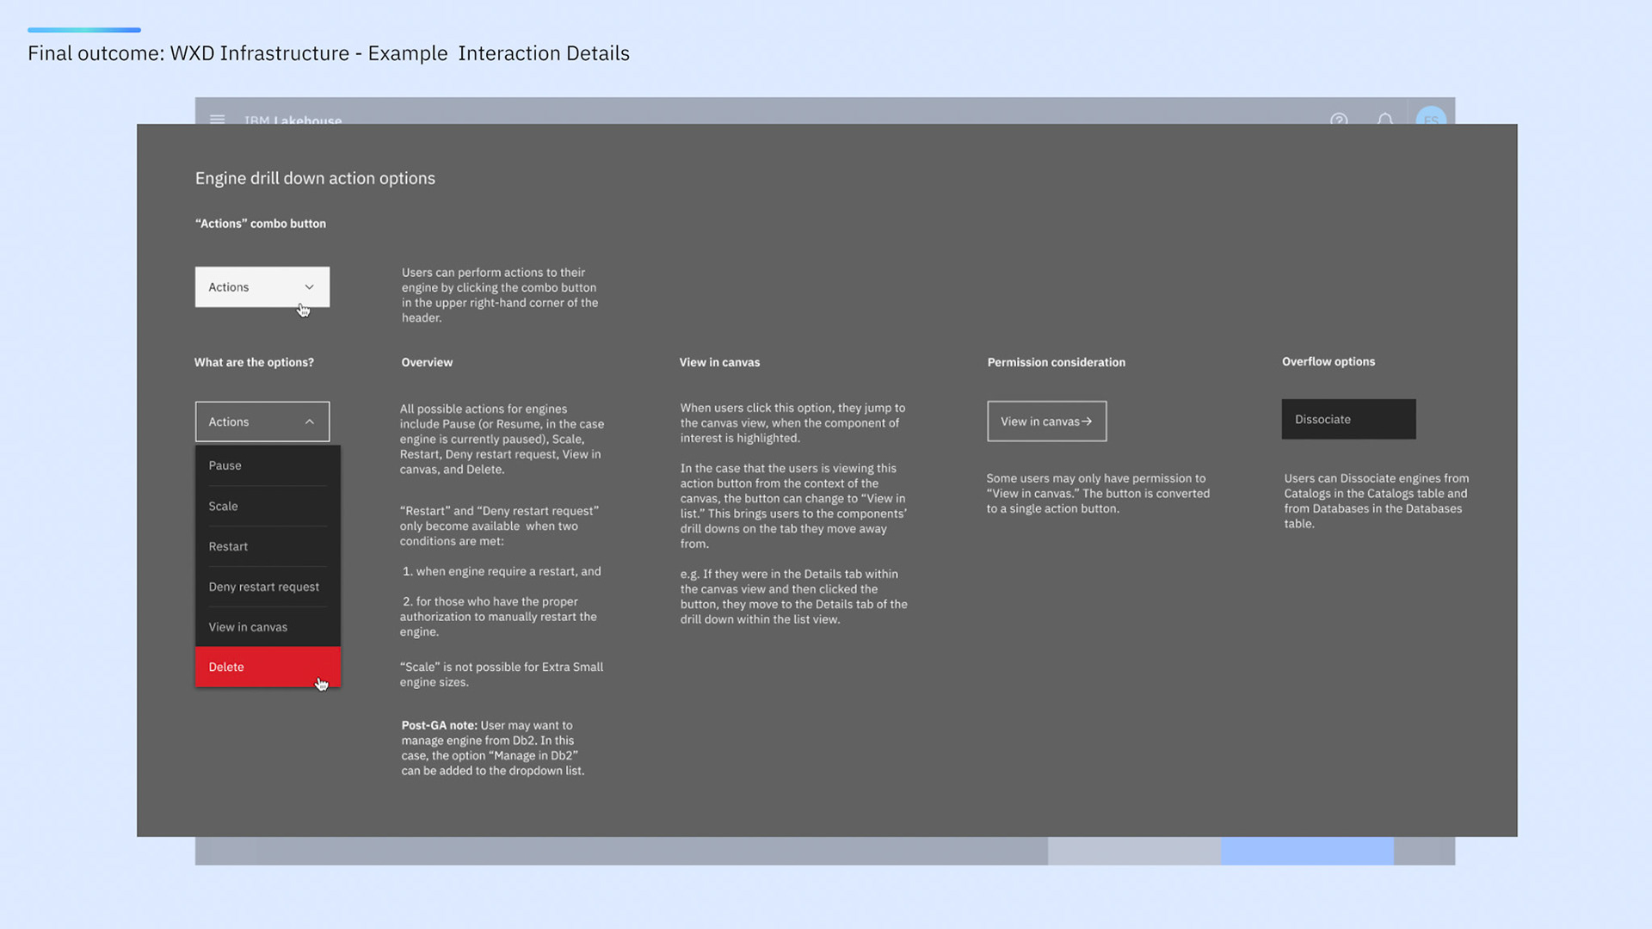Click the IBM Lakehouse header title
Image resolution: width=1652 pixels, height=929 pixels.
coord(293,119)
